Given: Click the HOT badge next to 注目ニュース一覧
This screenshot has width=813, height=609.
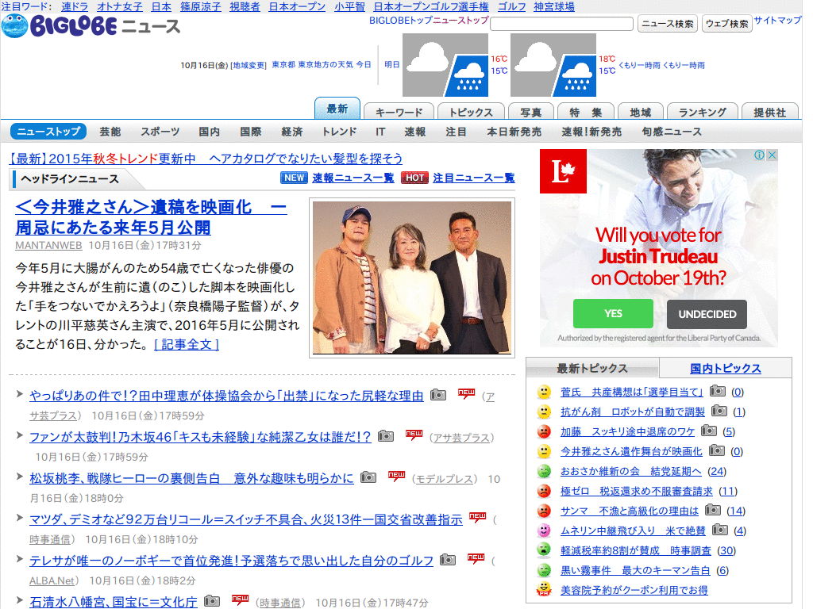Looking at the screenshot, I should click(414, 178).
